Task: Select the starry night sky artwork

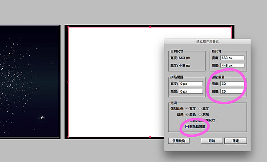Action: click(29, 82)
